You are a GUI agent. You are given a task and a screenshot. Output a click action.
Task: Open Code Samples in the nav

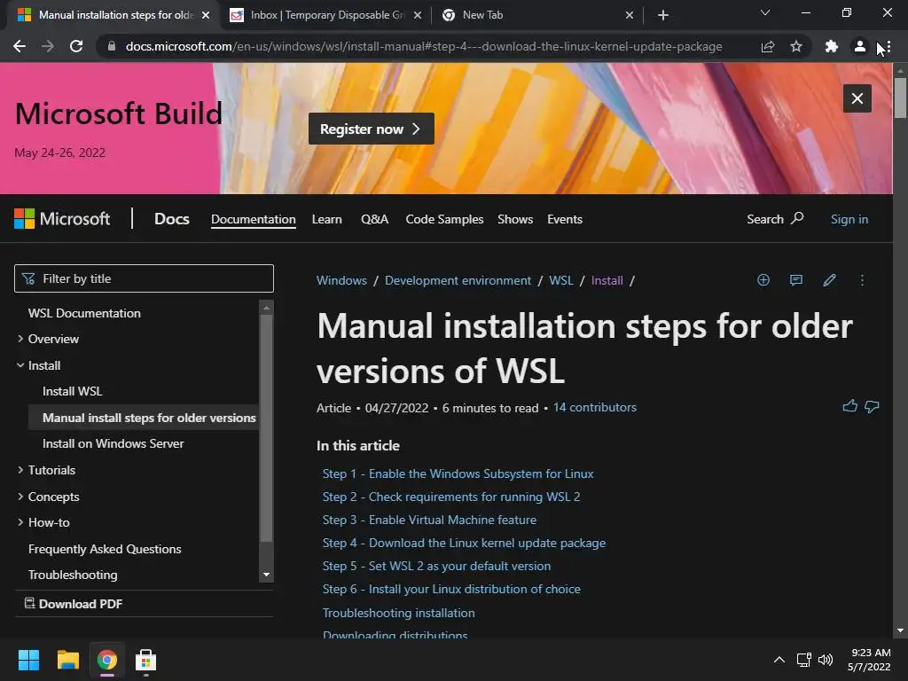pyautogui.click(x=444, y=220)
